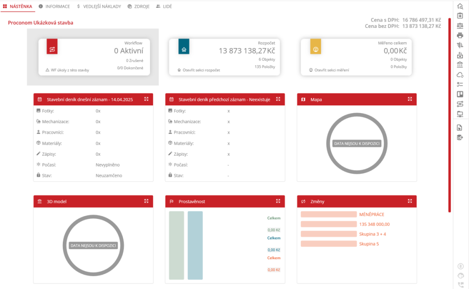
Task: Click the blue bar in Prostavěnost chart
Action: click(195, 245)
